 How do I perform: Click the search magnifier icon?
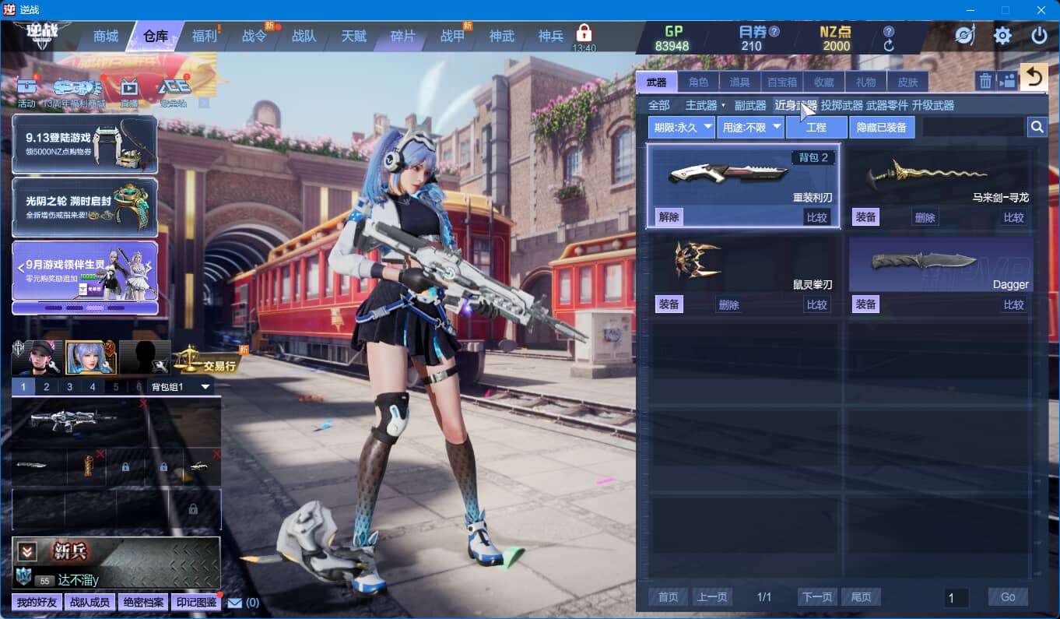pos(1037,127)
